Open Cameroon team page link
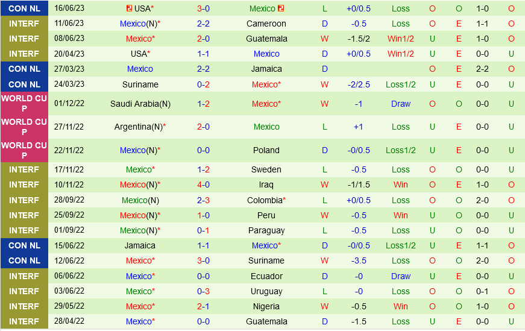Image resolution: width=525 pixels, height=331 pixels. (x=266, y=24)
